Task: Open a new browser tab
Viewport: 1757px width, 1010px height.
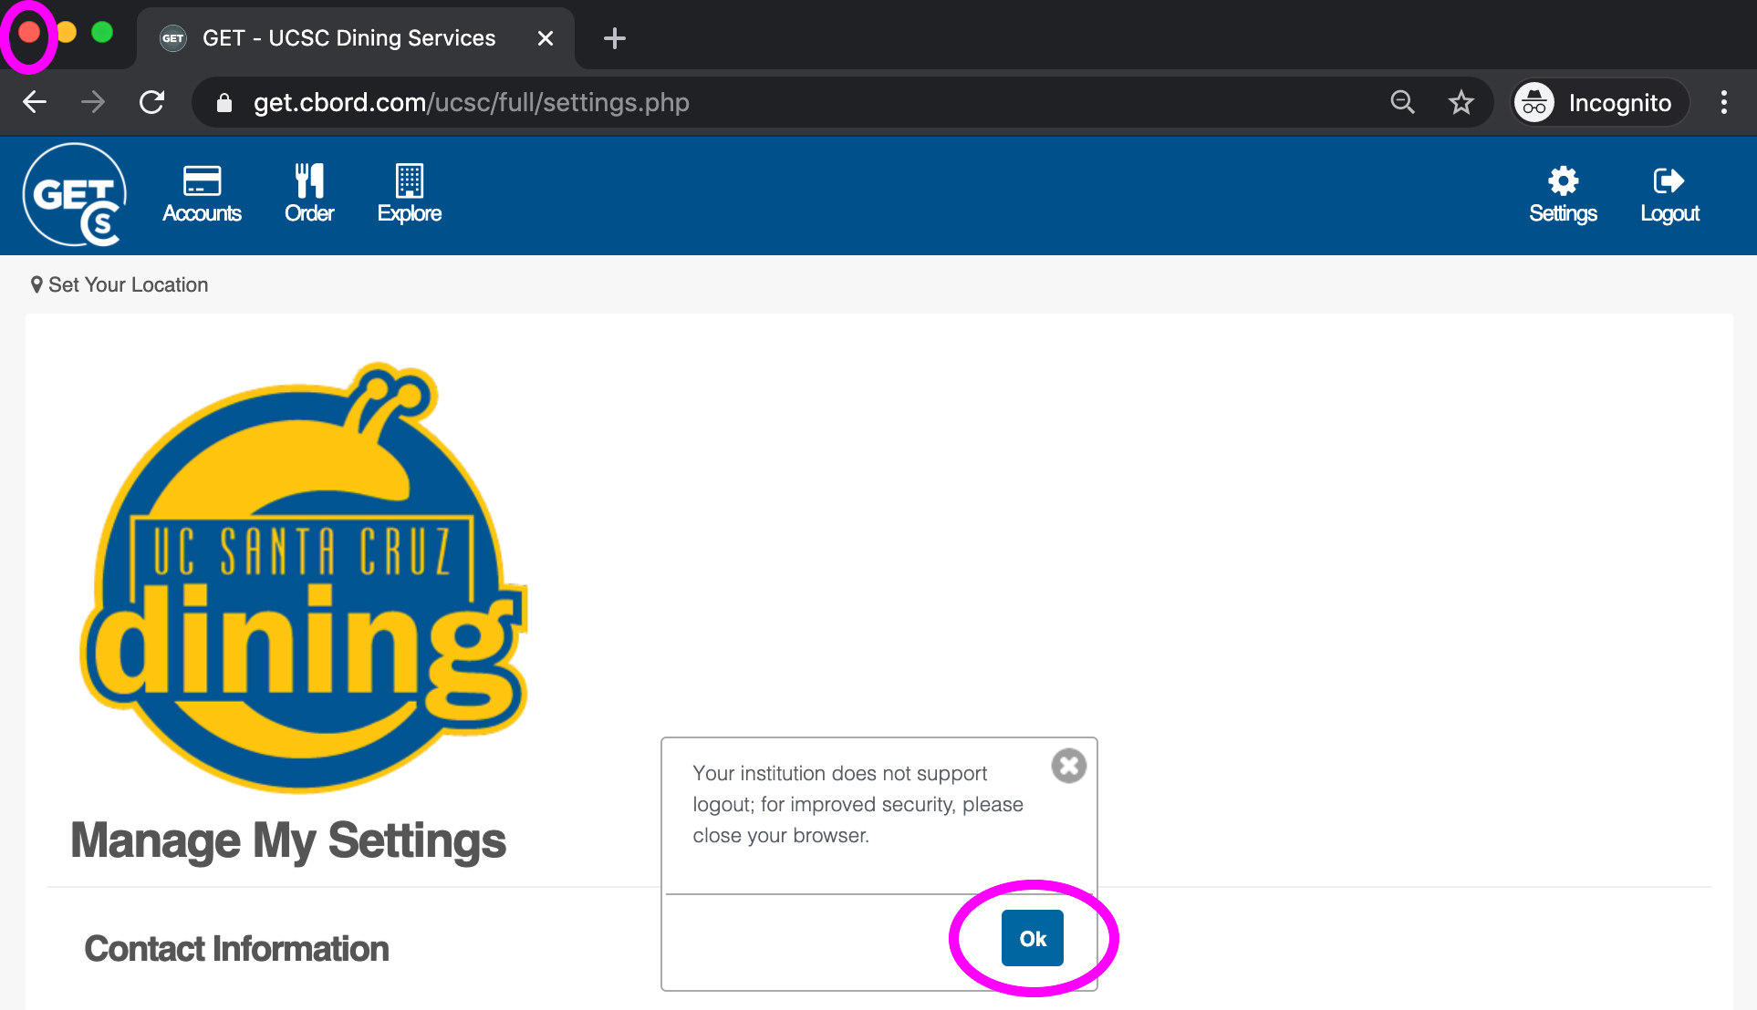Action: tap(615, 38)
